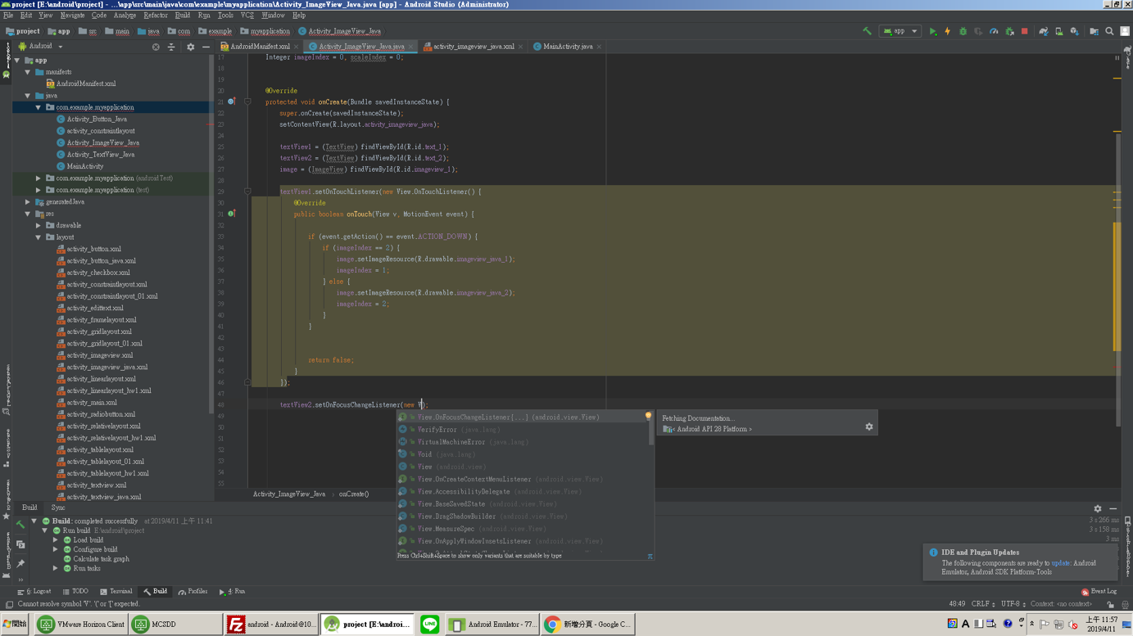Expand the drawable folder

point(39,225)
